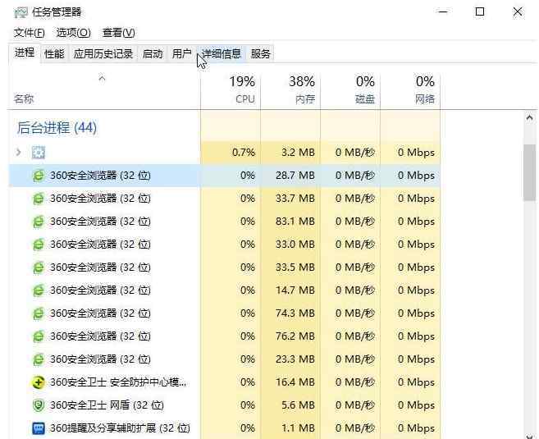Select the 360安全浏览器 row using 33.5 MB
The height and width of the screenshot is (439, 539).
(x=225, y=268)
